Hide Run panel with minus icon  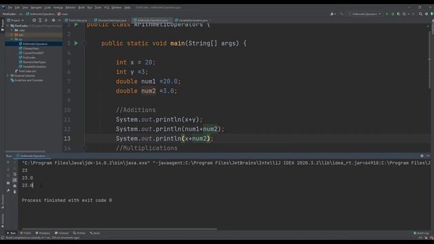(x=428, y=156)
